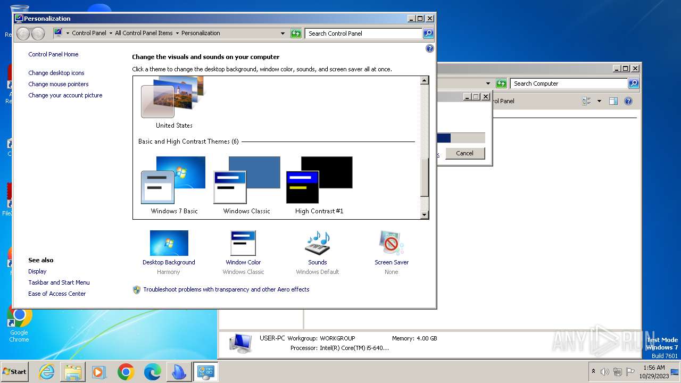Click the USER-PC computer icon in details pane
Image resolution: width=681 pixels, height=383 pixels.
point(240,343)
